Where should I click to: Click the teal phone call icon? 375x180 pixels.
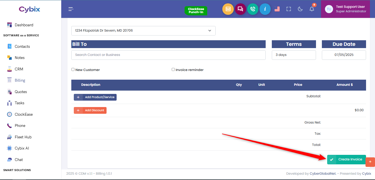point(253,9)
